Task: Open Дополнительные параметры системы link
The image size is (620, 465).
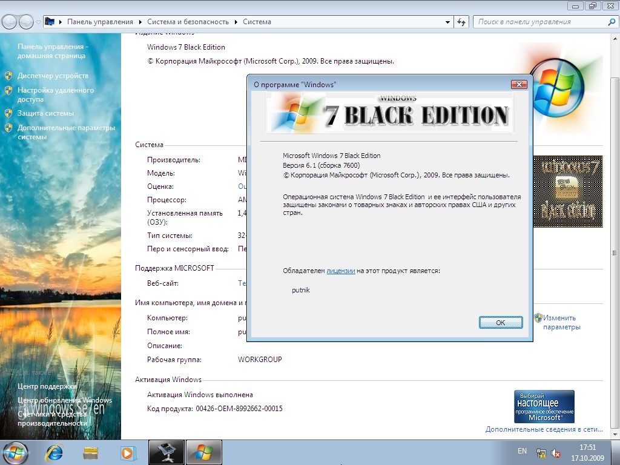Action: point(66,132)
